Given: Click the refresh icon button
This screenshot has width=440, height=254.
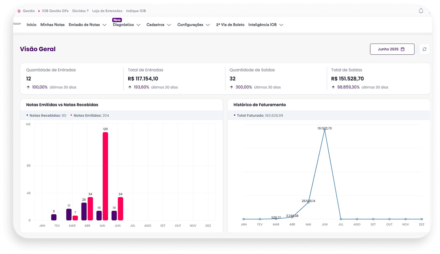Looking at the screenshot, I should click(425, 49).
